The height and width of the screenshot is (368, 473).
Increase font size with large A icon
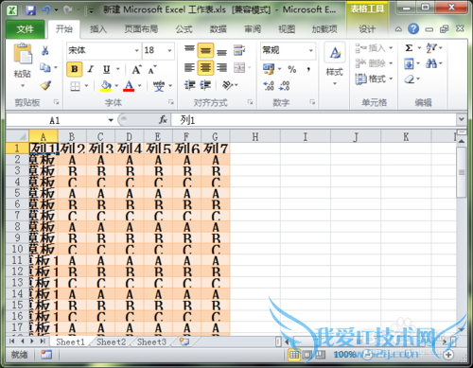pyautogui.click(x=136, y=69)
